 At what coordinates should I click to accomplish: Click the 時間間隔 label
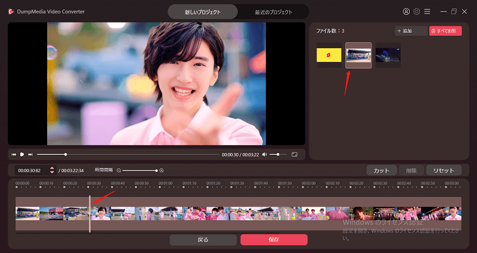click(x=104, y=170)
